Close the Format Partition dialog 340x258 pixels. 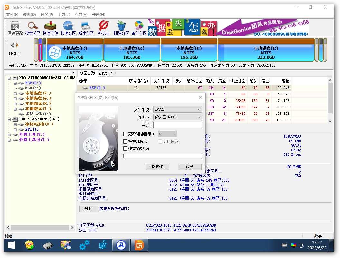pos(201,97)
